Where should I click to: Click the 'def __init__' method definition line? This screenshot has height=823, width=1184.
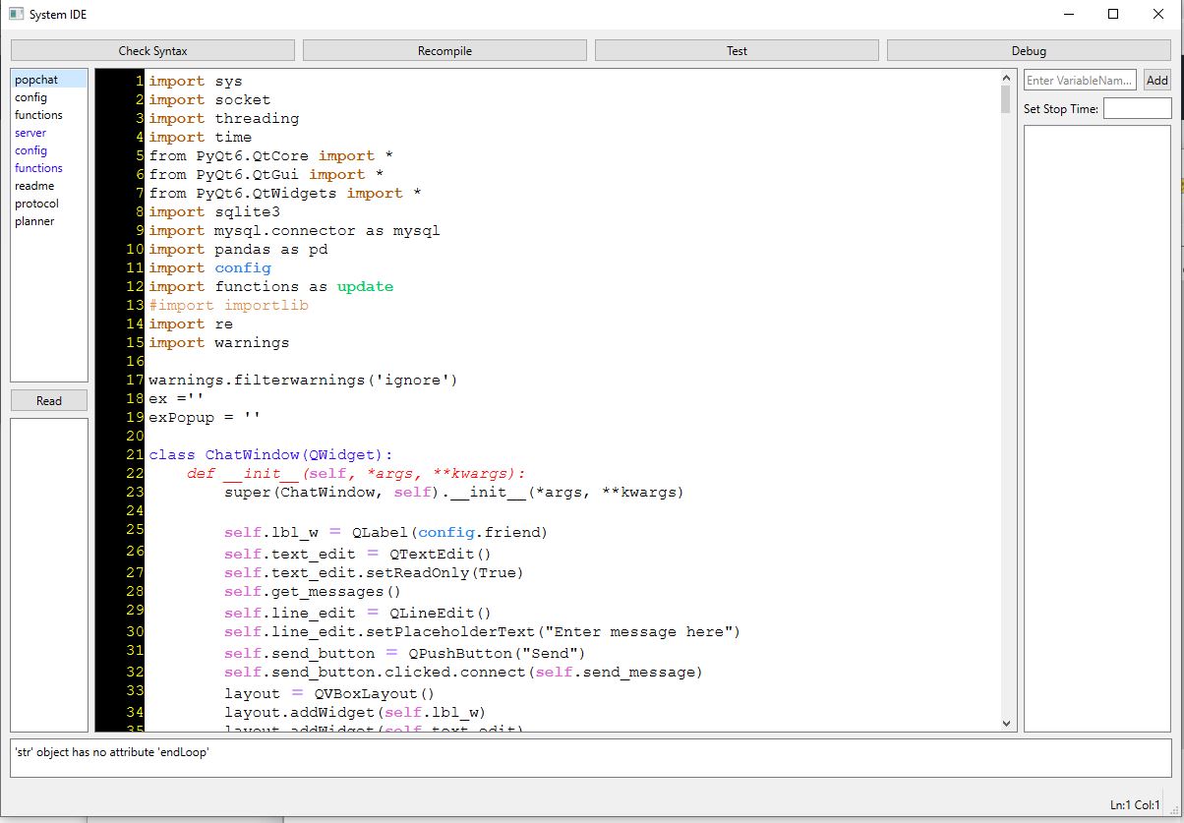pos(356,474)
